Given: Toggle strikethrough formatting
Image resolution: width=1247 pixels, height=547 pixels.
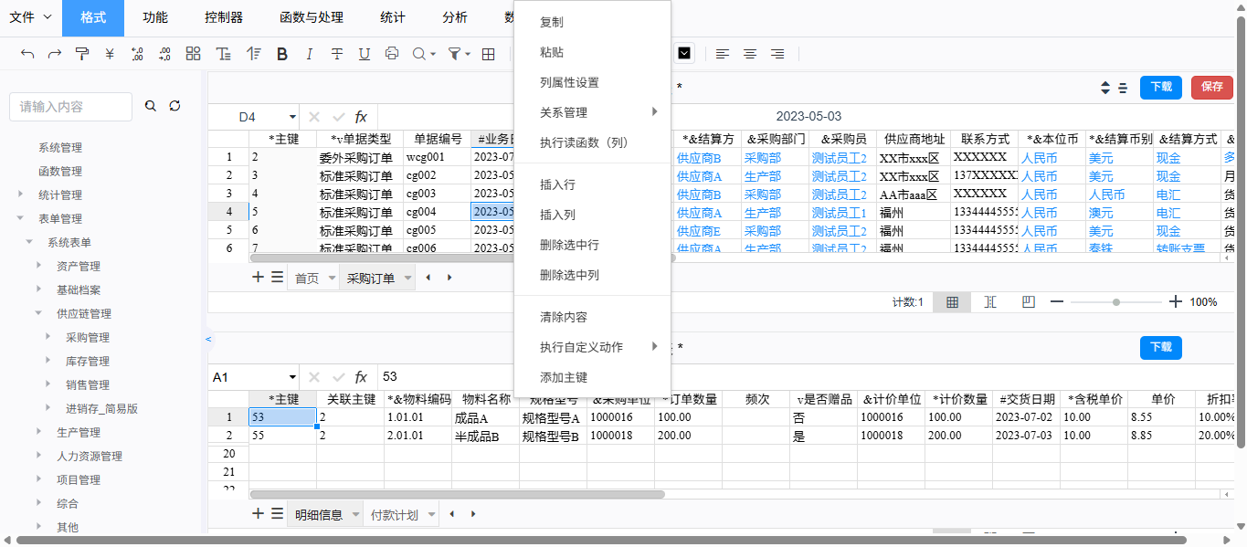Looking at the screenshot, I should [x=337, y=54].
